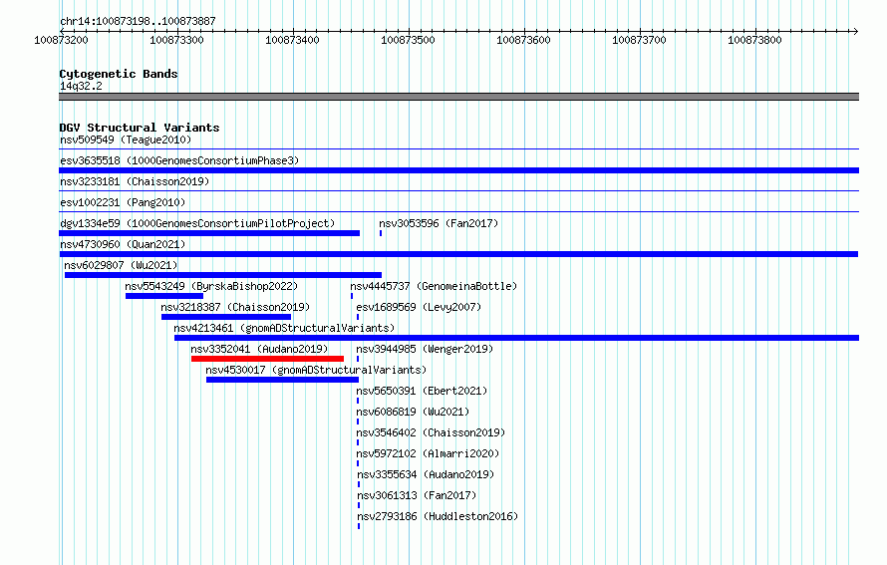This screenshot has height=565, width=887.
Task: Click the blue nsv3218387 variant bar
Action: (225, 317)
